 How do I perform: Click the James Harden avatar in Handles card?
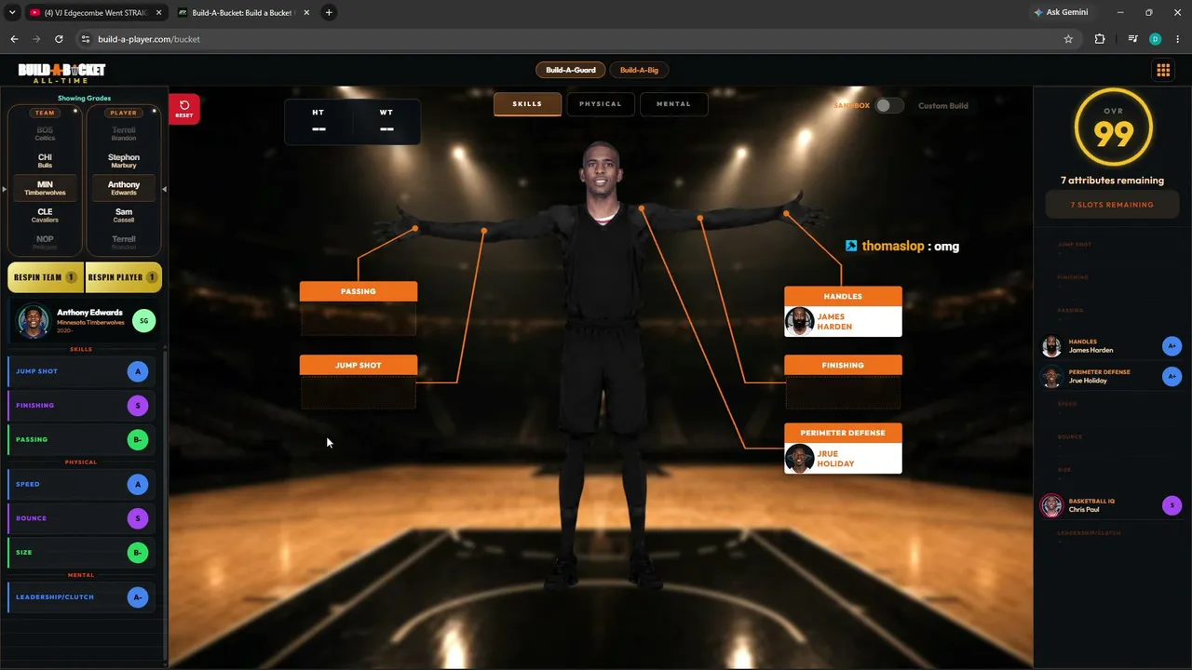799,321
